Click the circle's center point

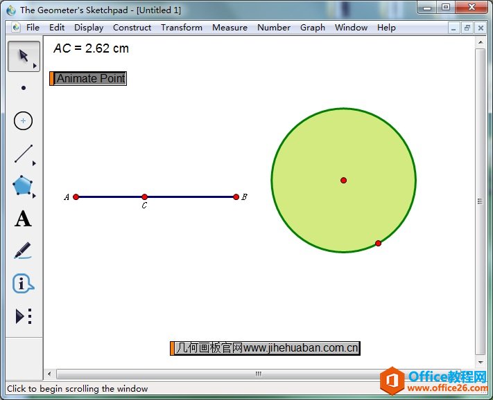pyautogui.click(x=343, y=181)
